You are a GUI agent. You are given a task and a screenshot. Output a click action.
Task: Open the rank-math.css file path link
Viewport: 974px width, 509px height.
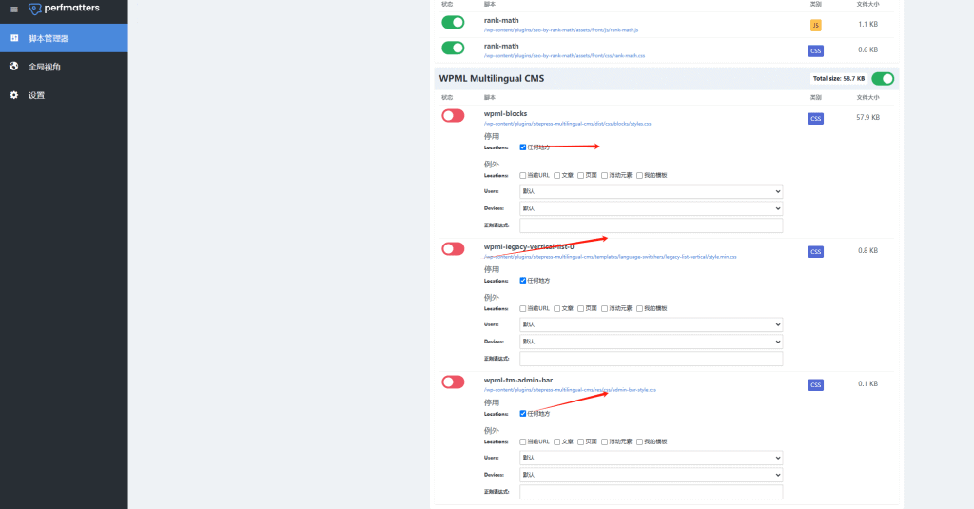point(565,55)
